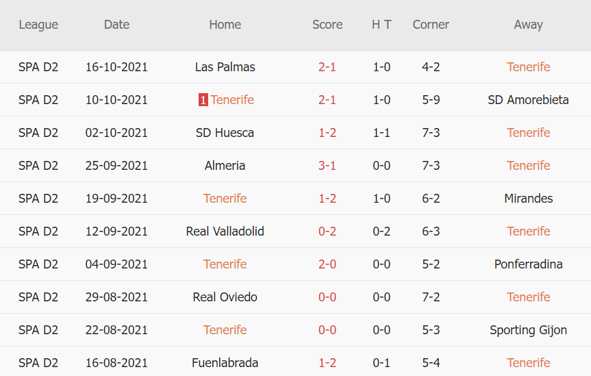Image resolution: width=591 pixels, height=376 pixels.
Task: Open the Real Oviedo team link
Action: (x=225, y=297)
